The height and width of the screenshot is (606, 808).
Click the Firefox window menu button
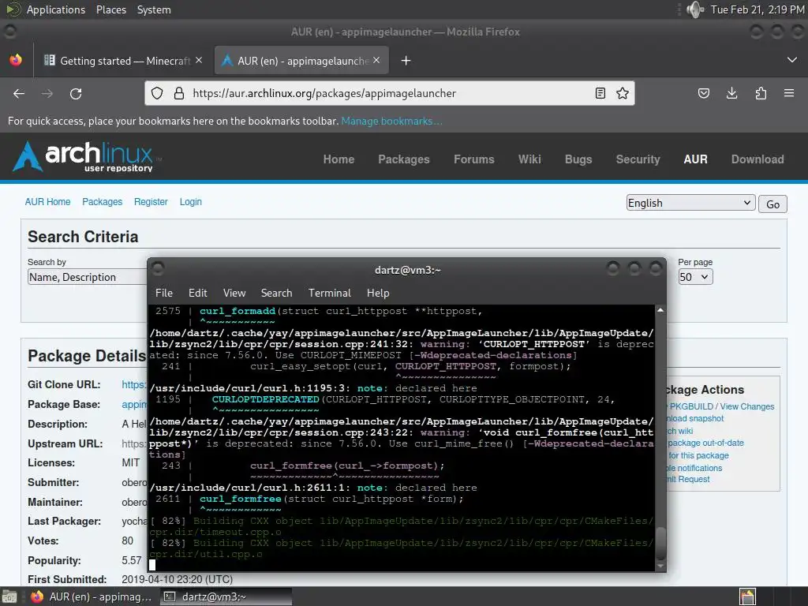coord(9,32)
